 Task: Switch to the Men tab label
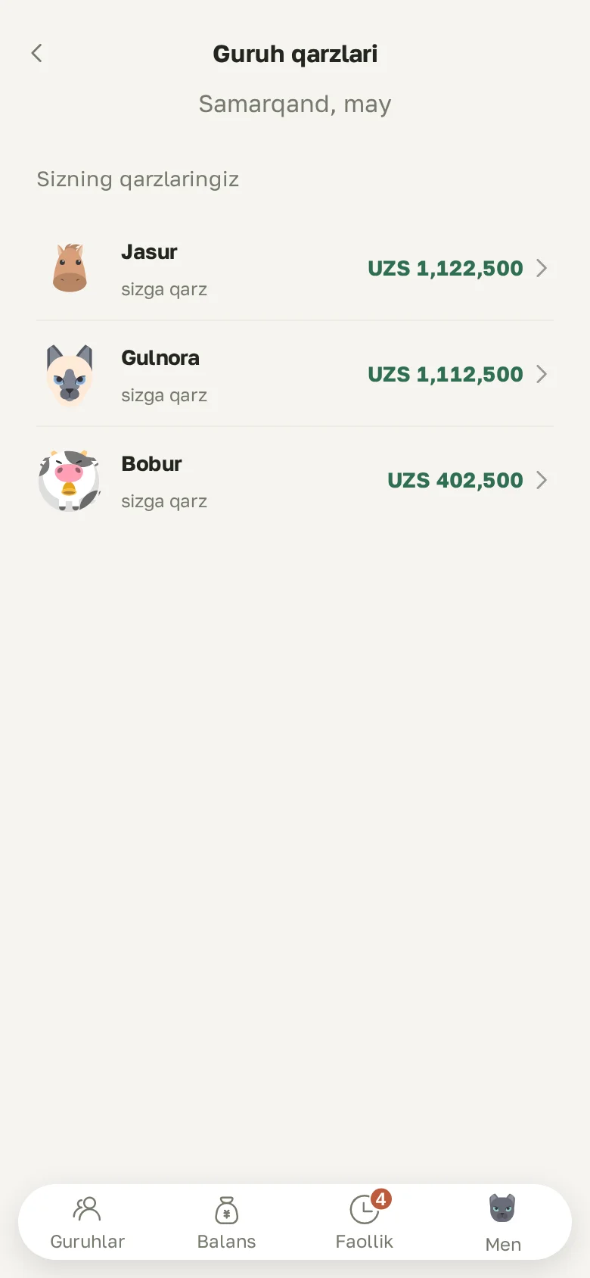[503, 1245]
